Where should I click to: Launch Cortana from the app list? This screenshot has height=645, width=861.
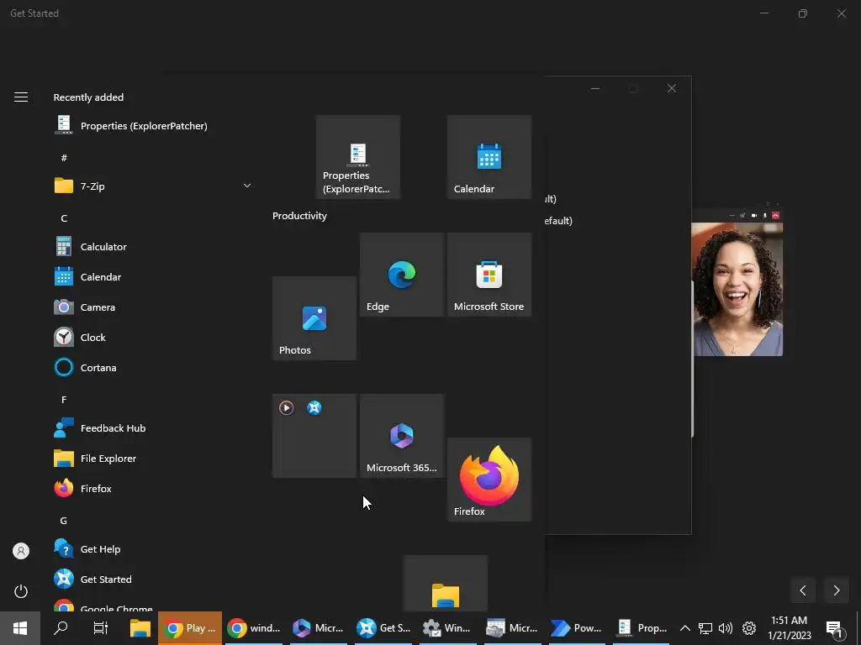[152, 368]
